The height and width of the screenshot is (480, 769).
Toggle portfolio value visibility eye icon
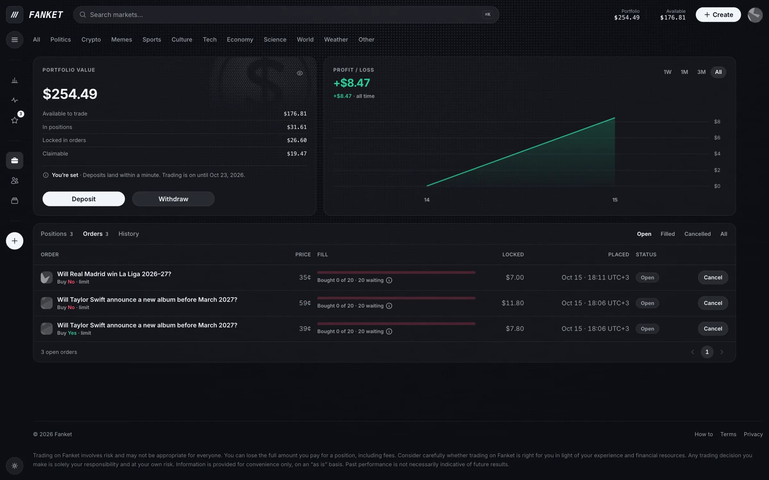click(300, 73)
